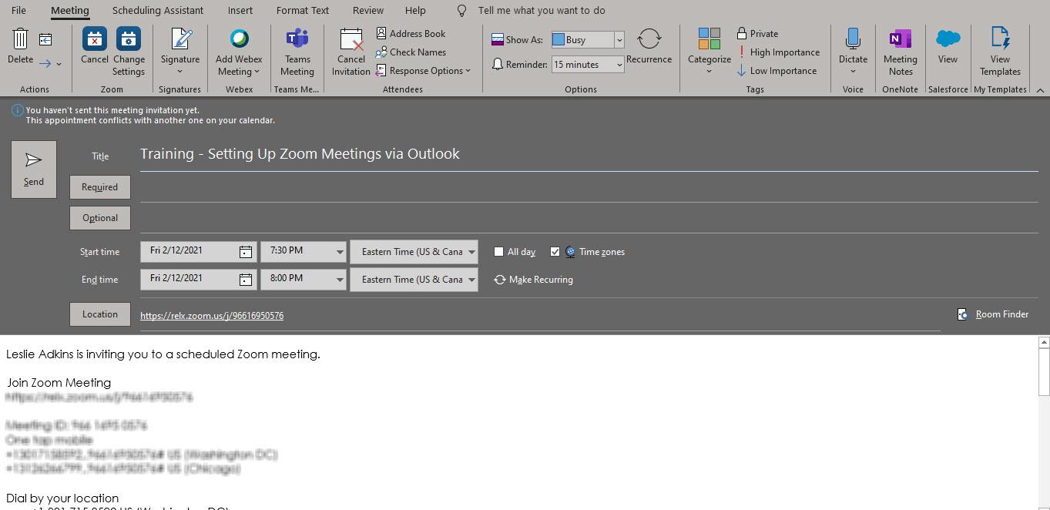Switch to the Format Text tab
The height and width of the screenshot is (510, 1050).
[x=303, y=11]
